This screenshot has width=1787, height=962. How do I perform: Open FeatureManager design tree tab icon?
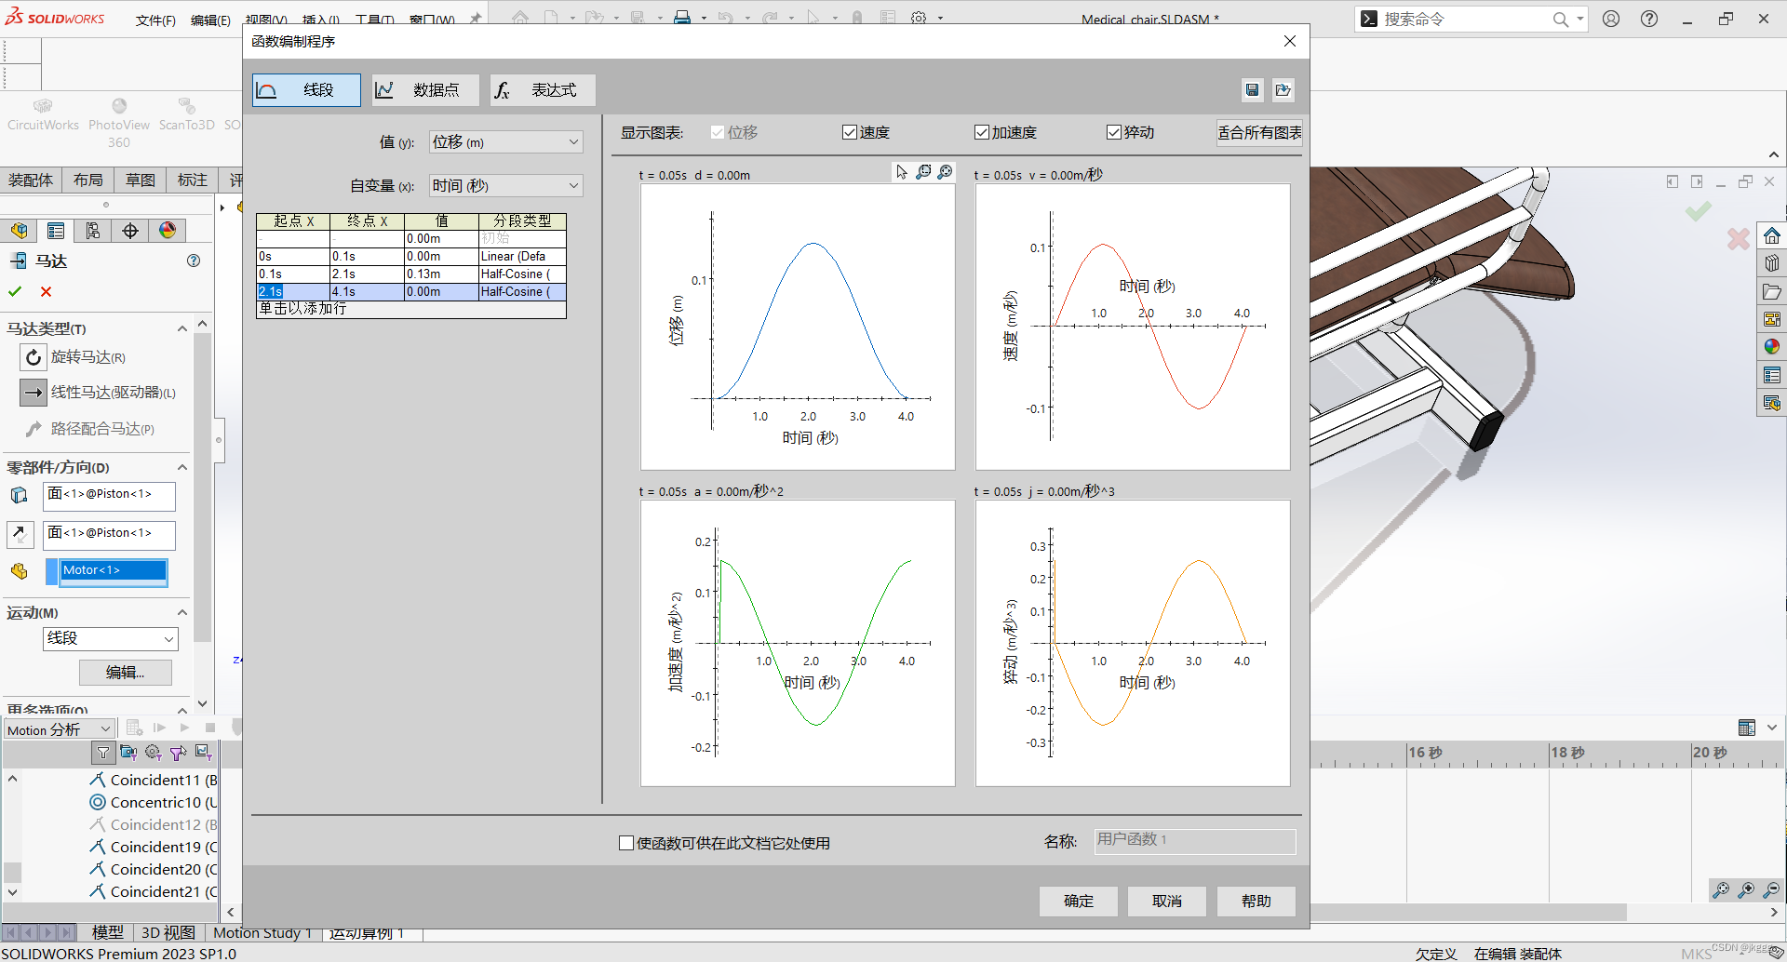click(19, 231)
